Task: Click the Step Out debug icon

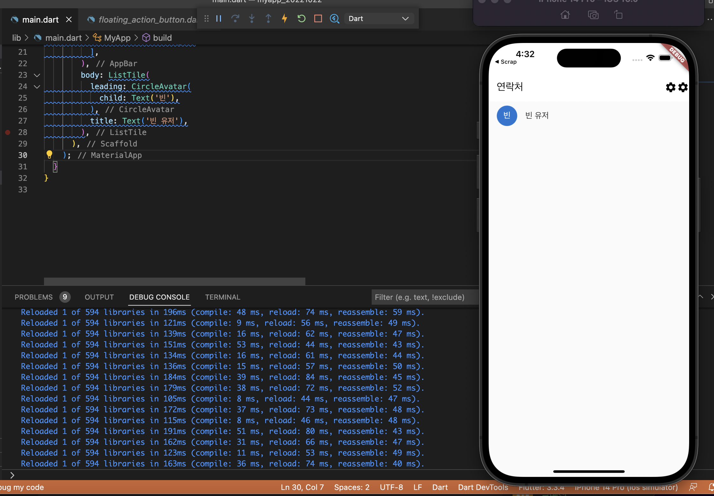Action: (x=268, y=18)
